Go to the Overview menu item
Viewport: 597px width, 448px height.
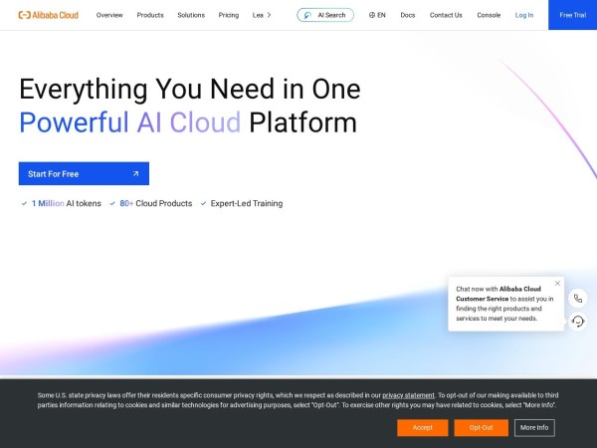109,15
